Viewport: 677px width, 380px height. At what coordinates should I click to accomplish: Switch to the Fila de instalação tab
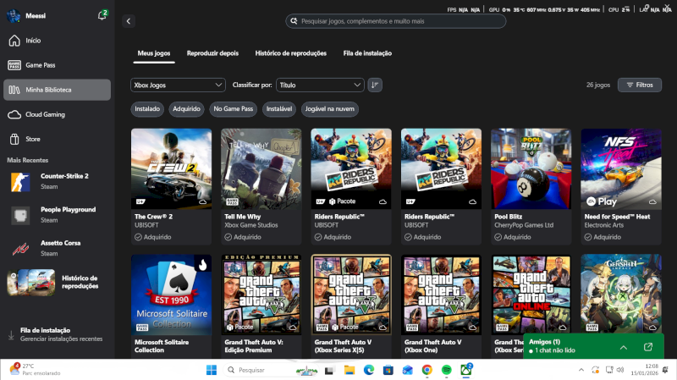tap(366, 53)
